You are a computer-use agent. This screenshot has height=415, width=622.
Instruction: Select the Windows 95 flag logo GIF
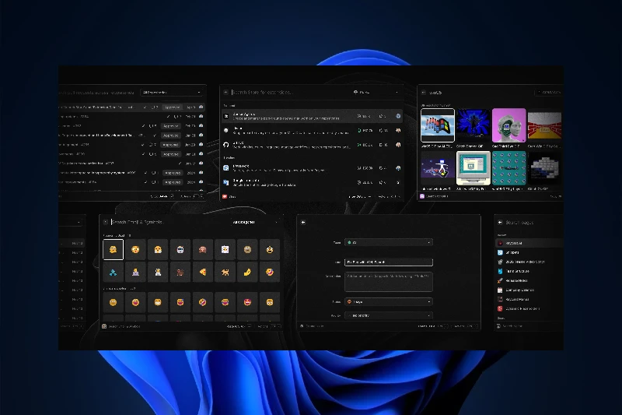click(x=438, y=125)
